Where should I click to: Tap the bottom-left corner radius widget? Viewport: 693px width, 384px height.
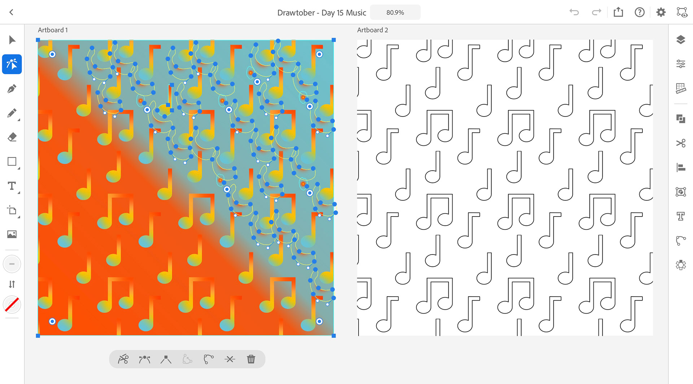52,321
